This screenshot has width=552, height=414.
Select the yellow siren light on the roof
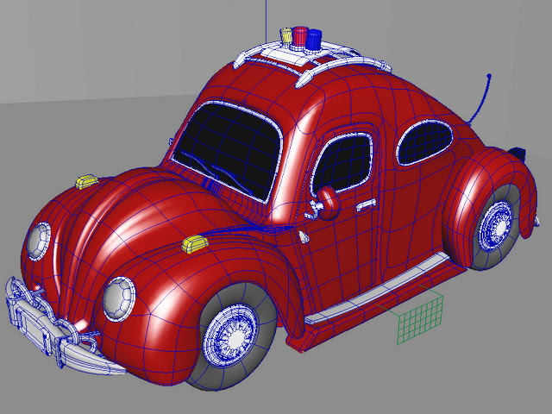click(x=286, y=36)
